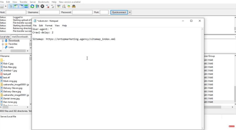Open FileZilla's Bookmarks menu

point(44,2)
